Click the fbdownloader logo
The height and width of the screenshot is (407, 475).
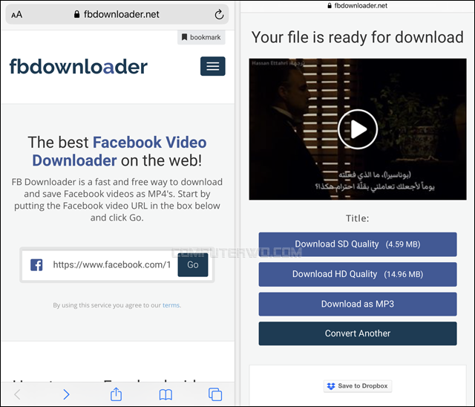[x=79, y=66]
